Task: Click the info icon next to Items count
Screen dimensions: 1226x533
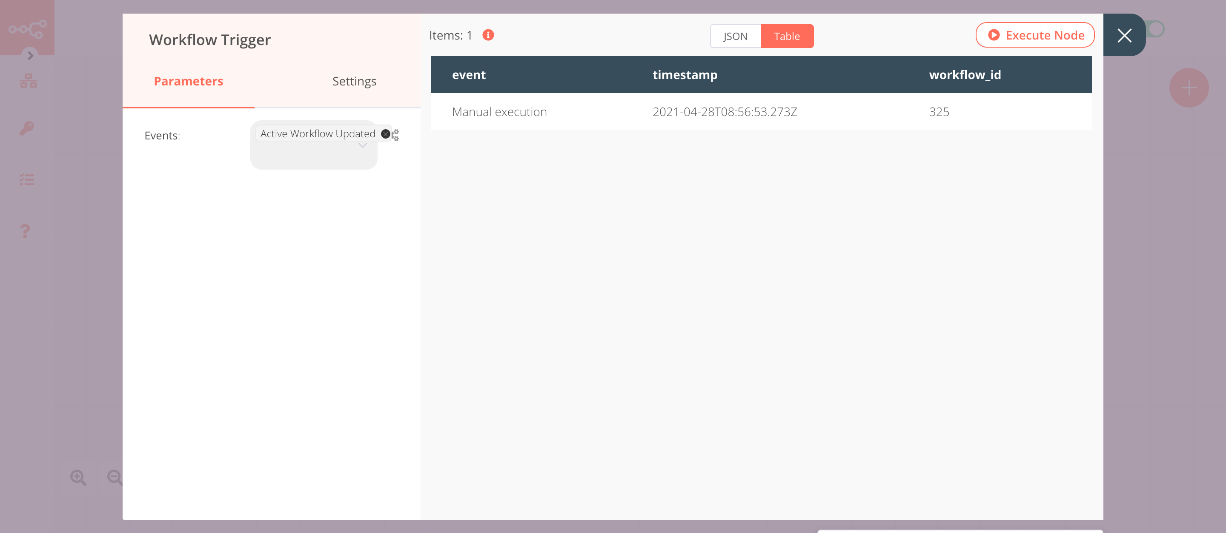Action: pos(488,34)
